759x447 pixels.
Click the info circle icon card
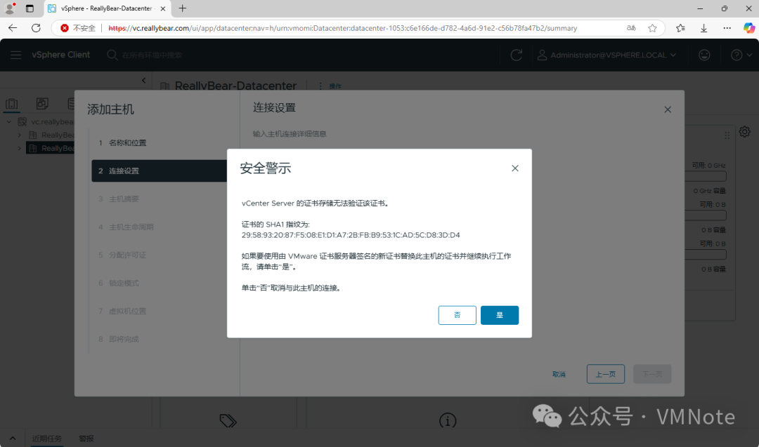point(448,420)
